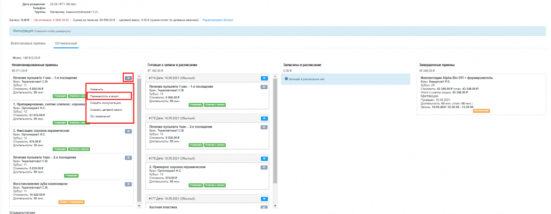
Task: Open menu button of first unplanned pulpitis card
Action: (x=128, y=78)
